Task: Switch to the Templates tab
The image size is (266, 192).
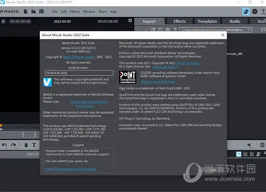Action: point(207,21)
